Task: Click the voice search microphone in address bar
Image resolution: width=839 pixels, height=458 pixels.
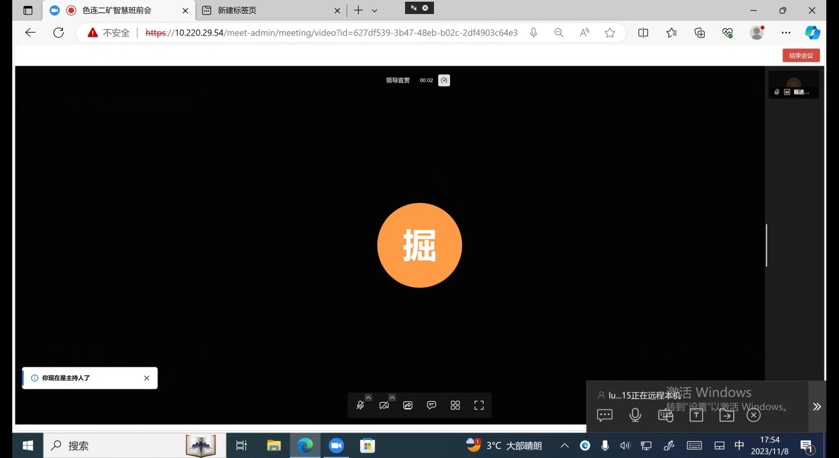Action: (x=534, y=33)
